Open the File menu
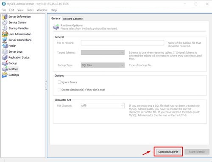 [x=4, y=10]
